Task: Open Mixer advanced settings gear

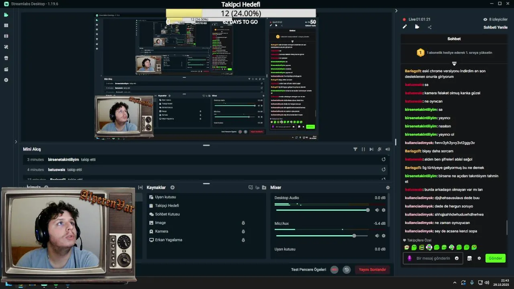Action: click(x=388, y=187)
